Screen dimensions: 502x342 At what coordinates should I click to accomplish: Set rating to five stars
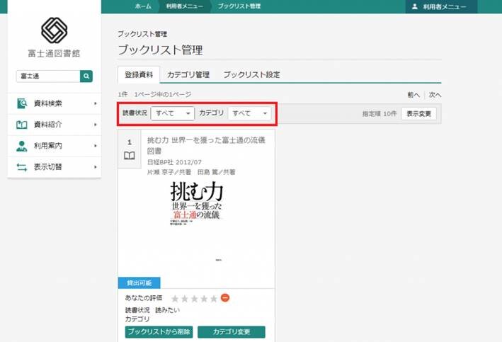214,299
